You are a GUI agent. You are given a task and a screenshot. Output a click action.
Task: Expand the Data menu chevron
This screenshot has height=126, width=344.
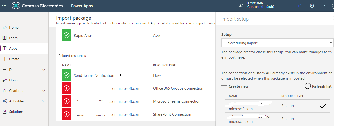[x=44, y=70]
